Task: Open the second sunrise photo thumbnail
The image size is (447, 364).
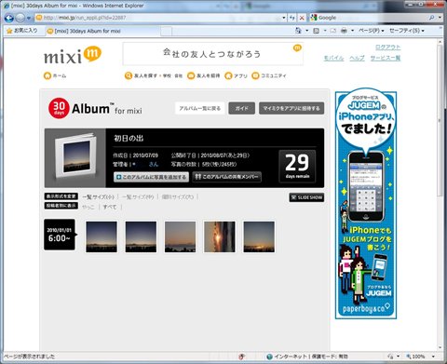Action: (141, 236)
